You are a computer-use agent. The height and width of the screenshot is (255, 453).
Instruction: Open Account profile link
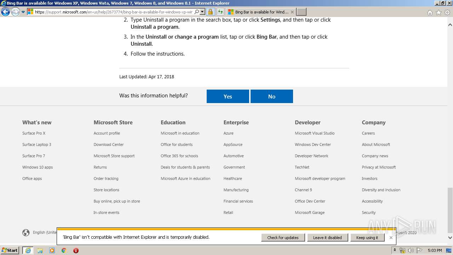tap(107, 133)
